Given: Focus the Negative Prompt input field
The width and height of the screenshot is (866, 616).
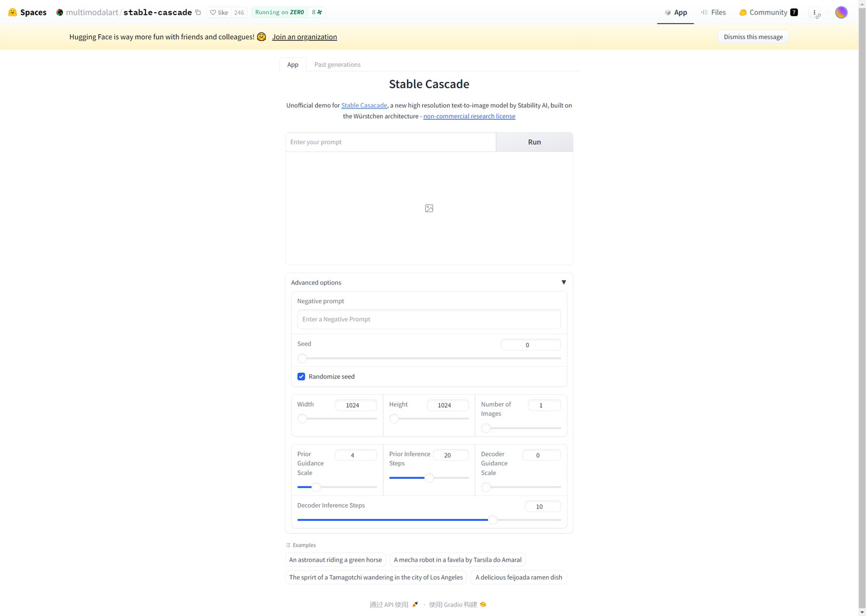Looking at the screenshot, I should point(429,320).
